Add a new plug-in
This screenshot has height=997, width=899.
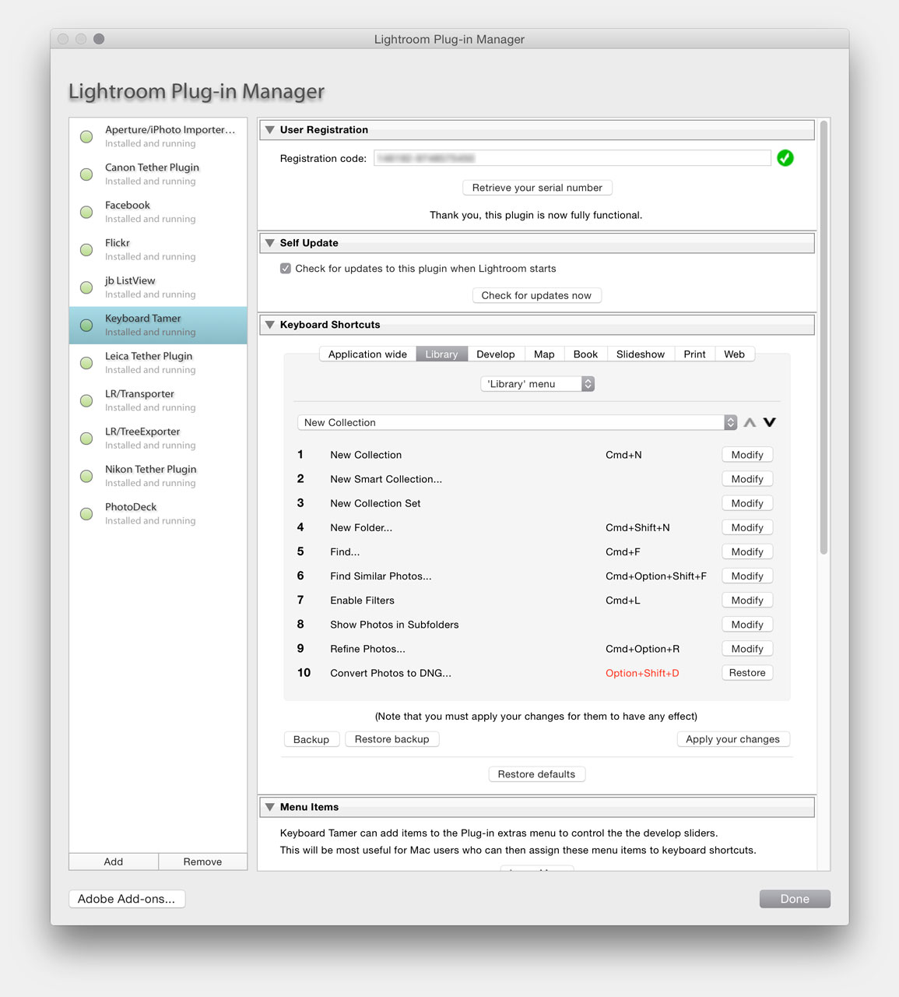click(114, 861)
